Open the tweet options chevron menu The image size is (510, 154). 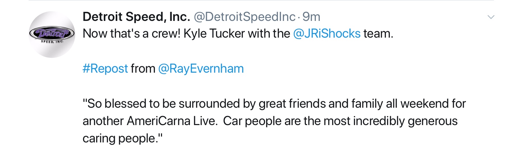coord(491,17)
